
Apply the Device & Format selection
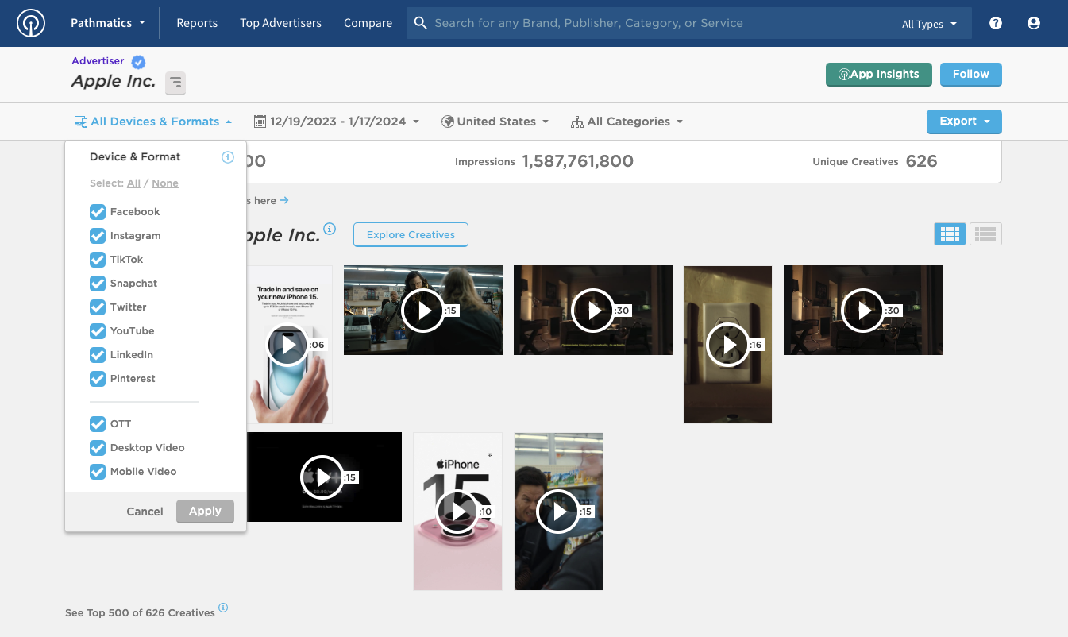pos(205,512)
